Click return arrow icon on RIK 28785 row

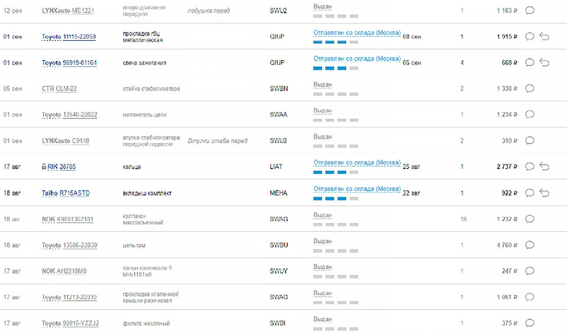coord(545,167)
